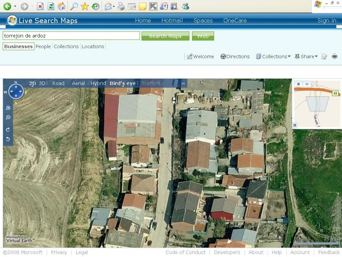
Task: Click the compass pan control
Action: (16, 92)
